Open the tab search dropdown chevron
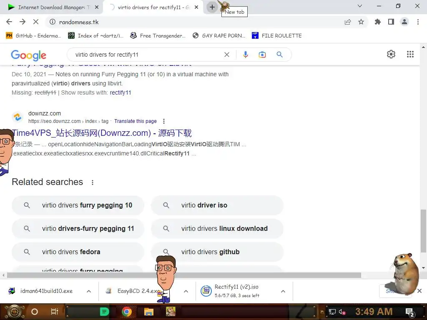 pyautogui.click(x=360, y=6)
